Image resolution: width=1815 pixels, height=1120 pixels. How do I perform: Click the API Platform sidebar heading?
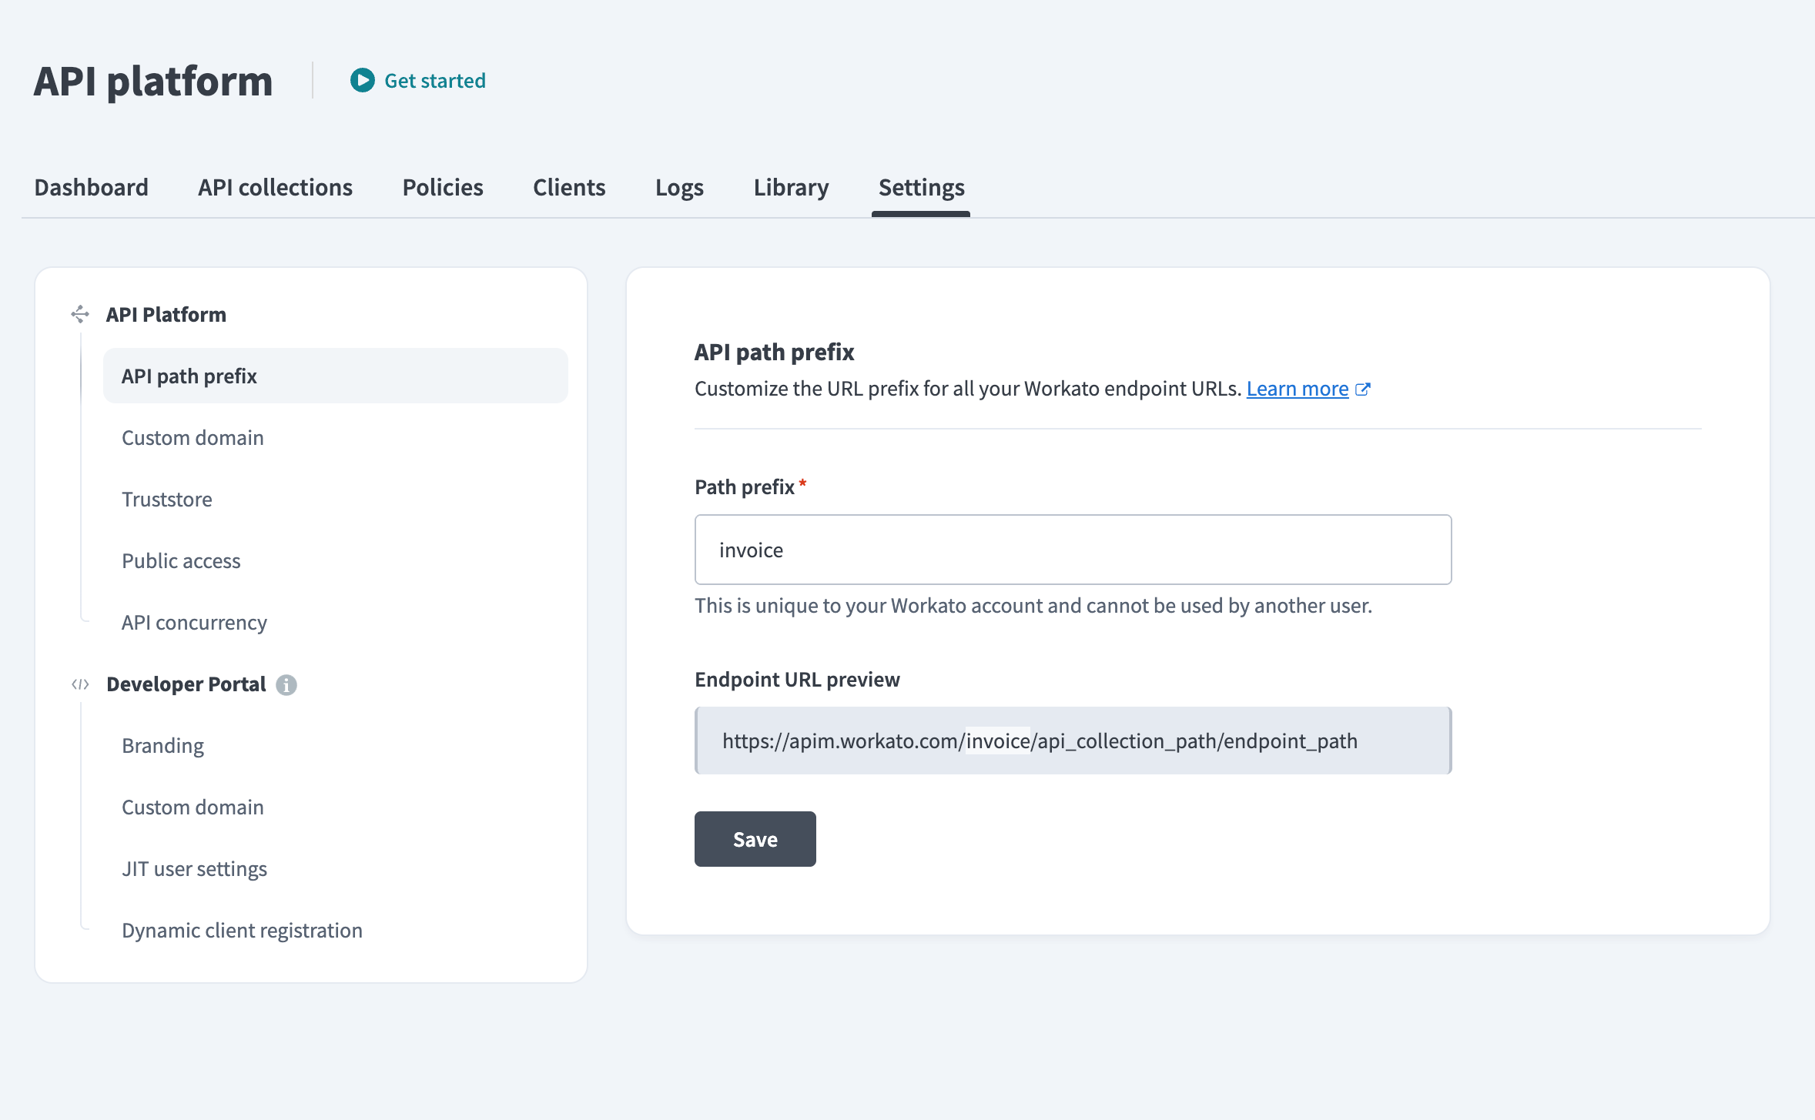(x=166, y=314)
